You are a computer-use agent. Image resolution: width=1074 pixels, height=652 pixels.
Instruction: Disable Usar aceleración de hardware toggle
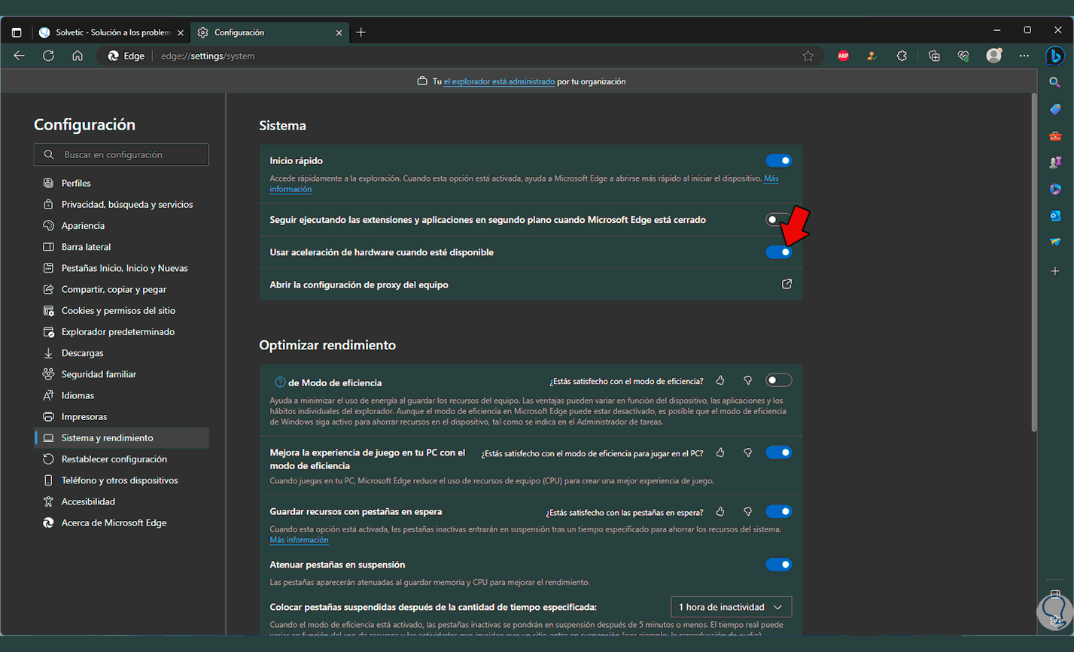(778, 252)
